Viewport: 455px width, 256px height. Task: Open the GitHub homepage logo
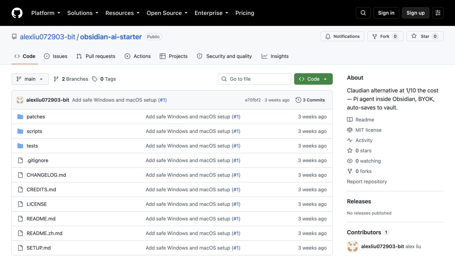[x=17, y=13]
